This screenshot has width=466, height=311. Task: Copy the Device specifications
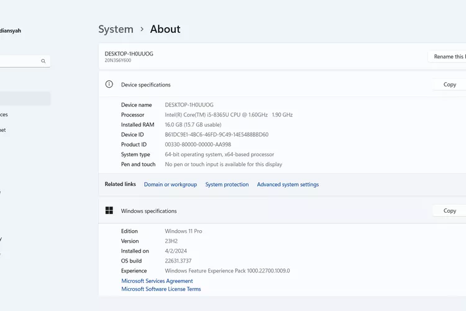point(450,85)
